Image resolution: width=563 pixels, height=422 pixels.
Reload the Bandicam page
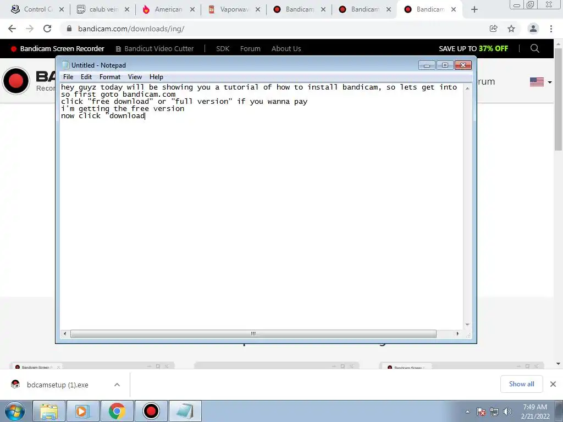47,29
